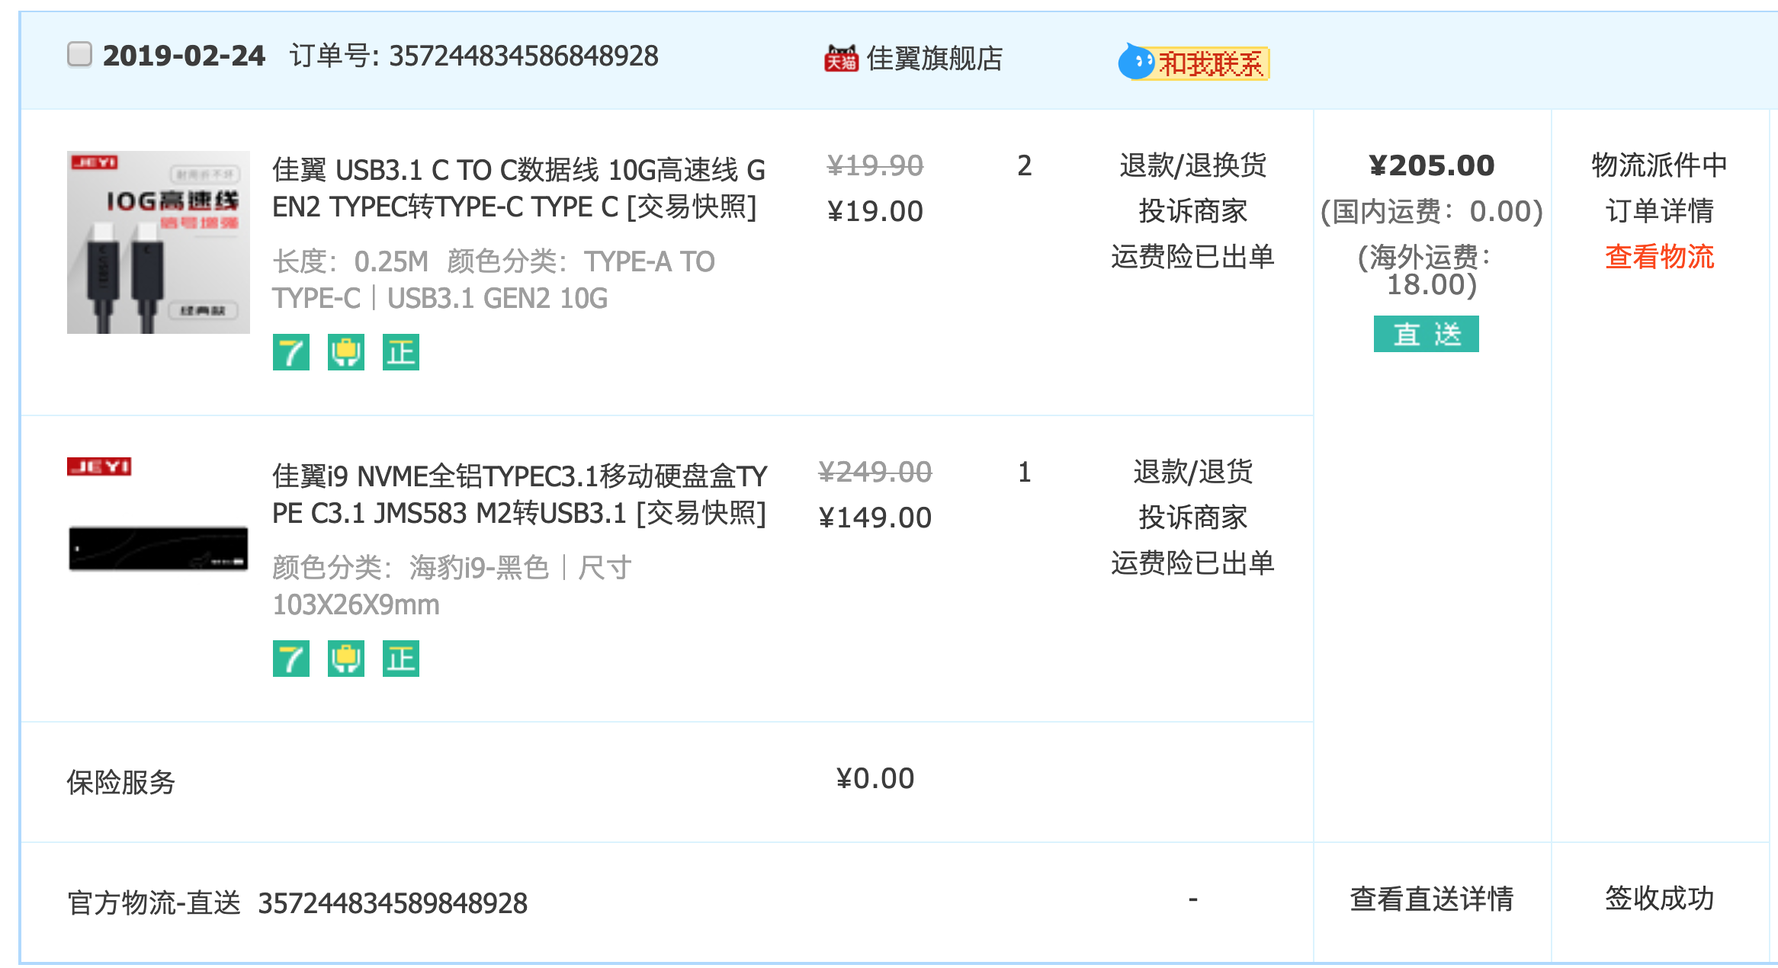Open the USB3.1 C TO C cable title

coord(519,188)
